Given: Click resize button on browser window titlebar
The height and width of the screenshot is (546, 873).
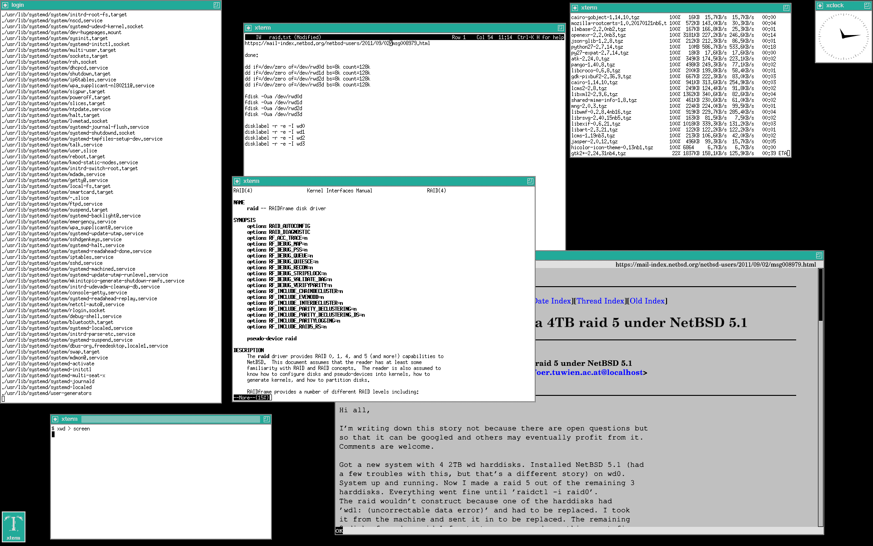Looking at the screenshot, I should click(818, 255).
